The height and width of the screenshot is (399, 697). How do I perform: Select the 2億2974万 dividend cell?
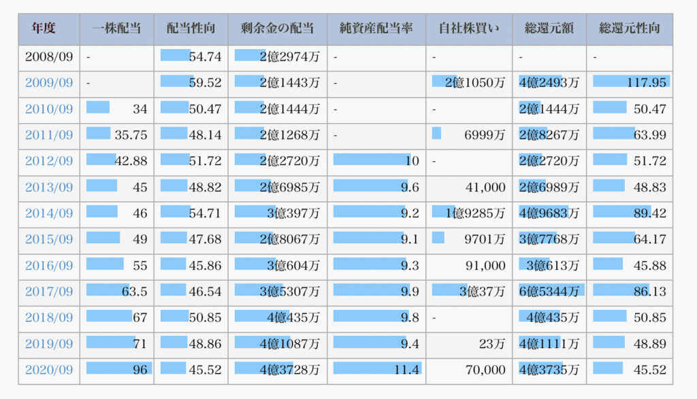(278, 57)
